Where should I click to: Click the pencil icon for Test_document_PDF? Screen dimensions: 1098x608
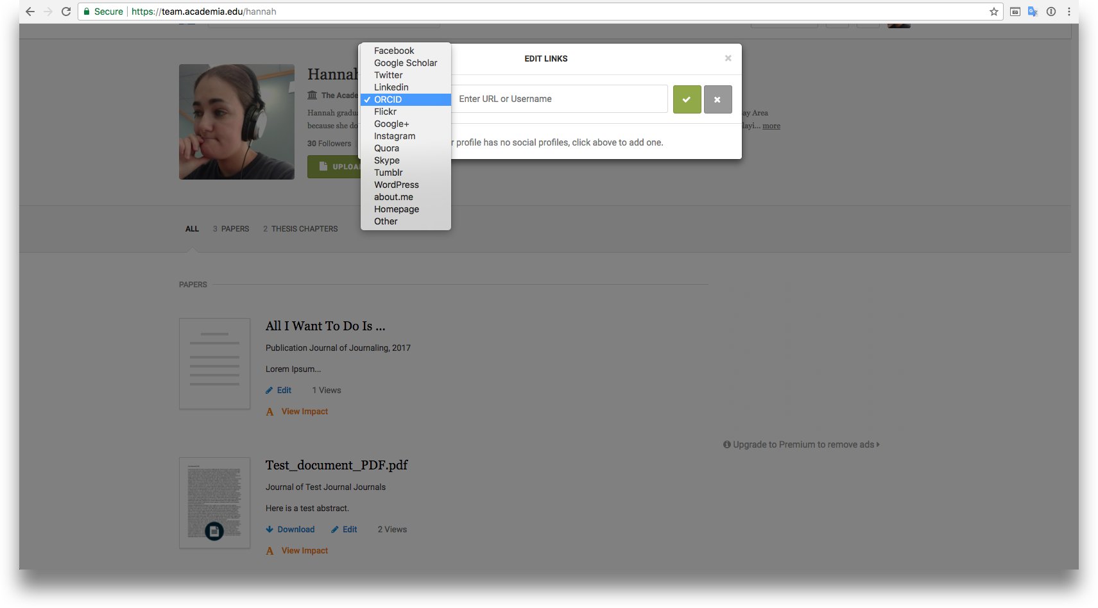pos(335,529)
